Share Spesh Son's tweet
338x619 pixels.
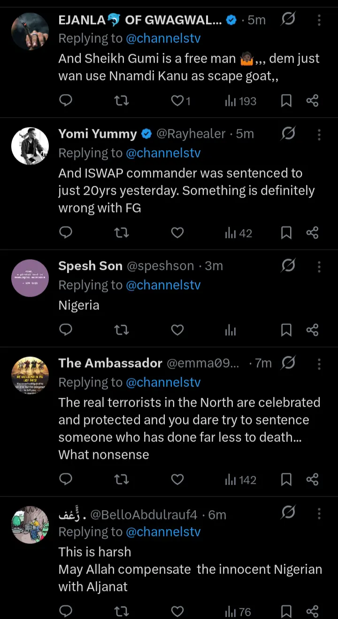click(x=313, y=330)
